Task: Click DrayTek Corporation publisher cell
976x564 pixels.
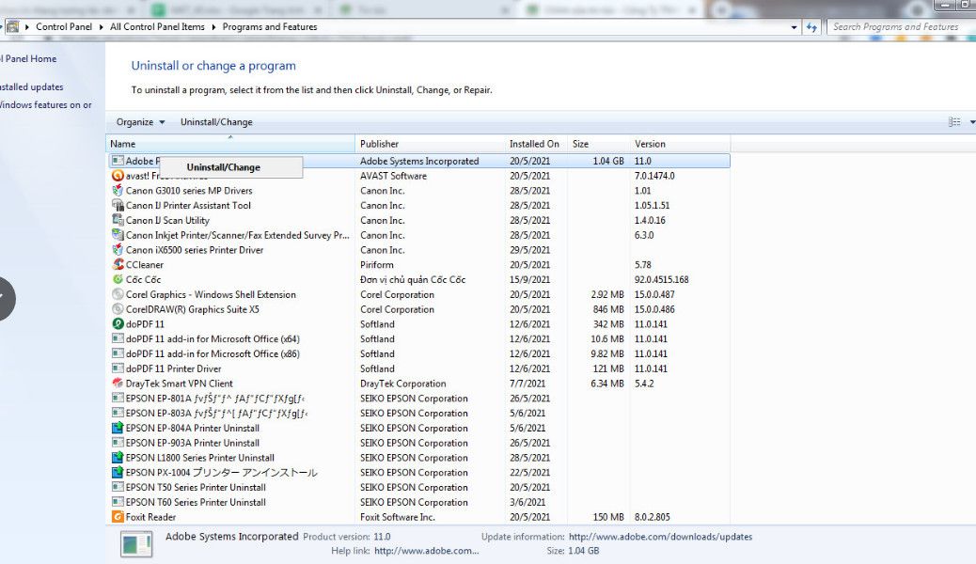Action: click(x=402, y=384)
